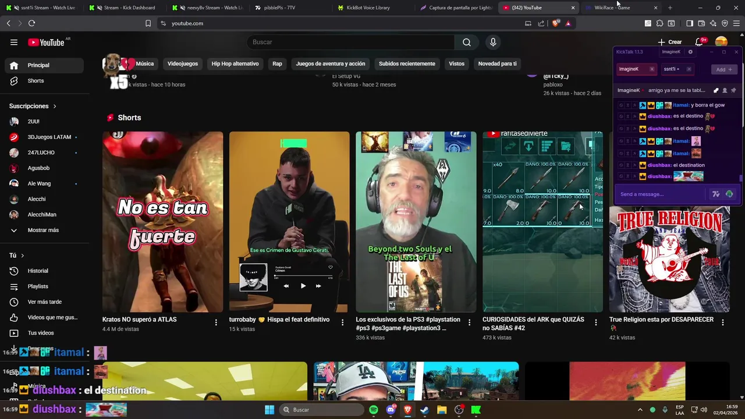The height and width of the screenshot is (419, 745).
Task: Click the search magnifier button
Action: point(467,42)
